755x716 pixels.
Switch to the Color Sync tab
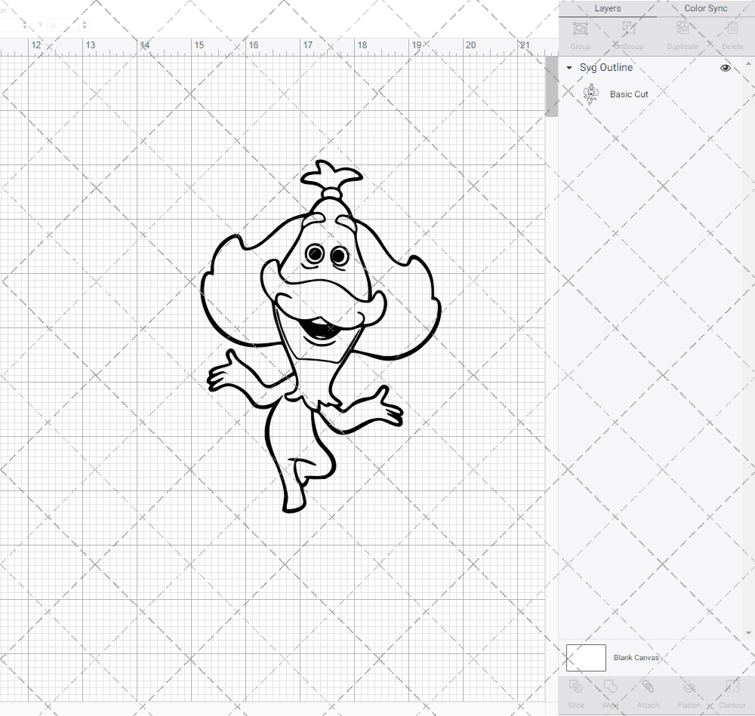coord(705,8)
